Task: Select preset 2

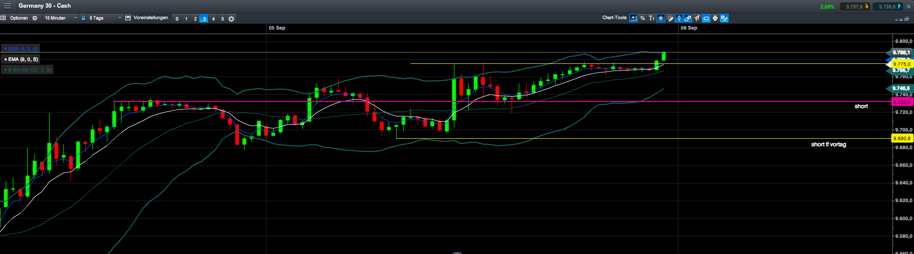Action: [x=195, y=19]
